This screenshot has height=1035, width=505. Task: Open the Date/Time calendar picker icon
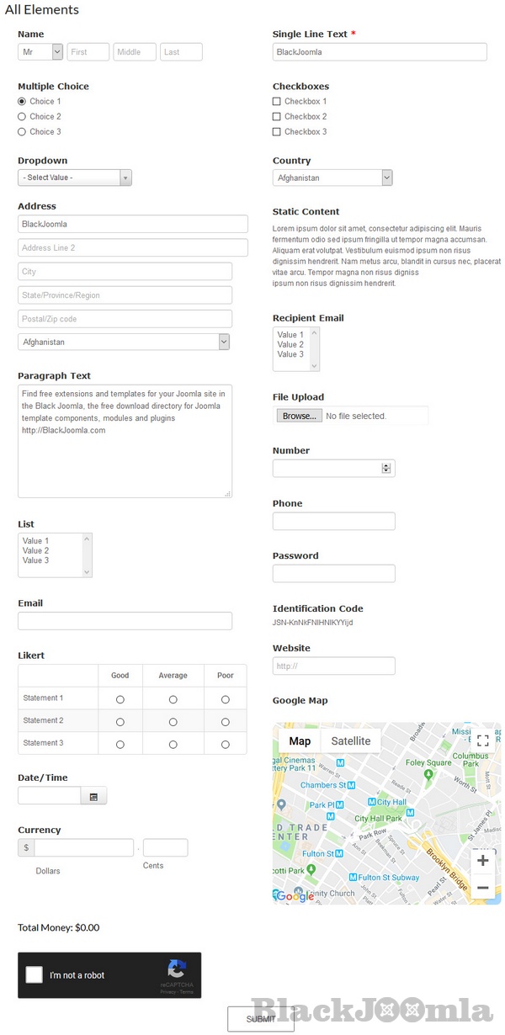pyautogui.click(x=93, y=796)
